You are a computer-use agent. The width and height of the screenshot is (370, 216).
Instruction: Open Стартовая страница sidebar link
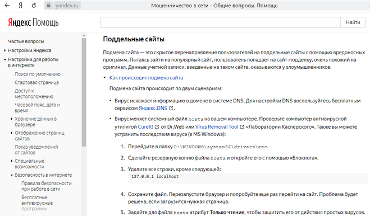[36, 83]
